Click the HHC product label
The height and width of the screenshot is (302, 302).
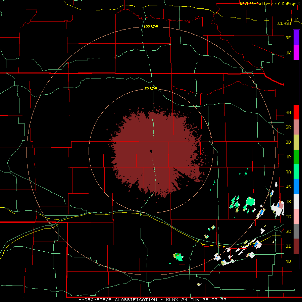(x=295, y=20)
